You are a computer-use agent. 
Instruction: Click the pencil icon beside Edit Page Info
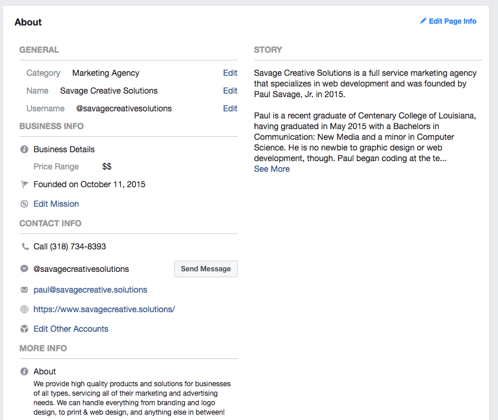tap(423, 21)
